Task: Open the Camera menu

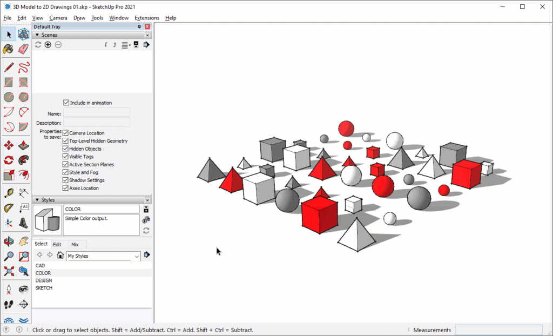Action: (x=58, y=18)
